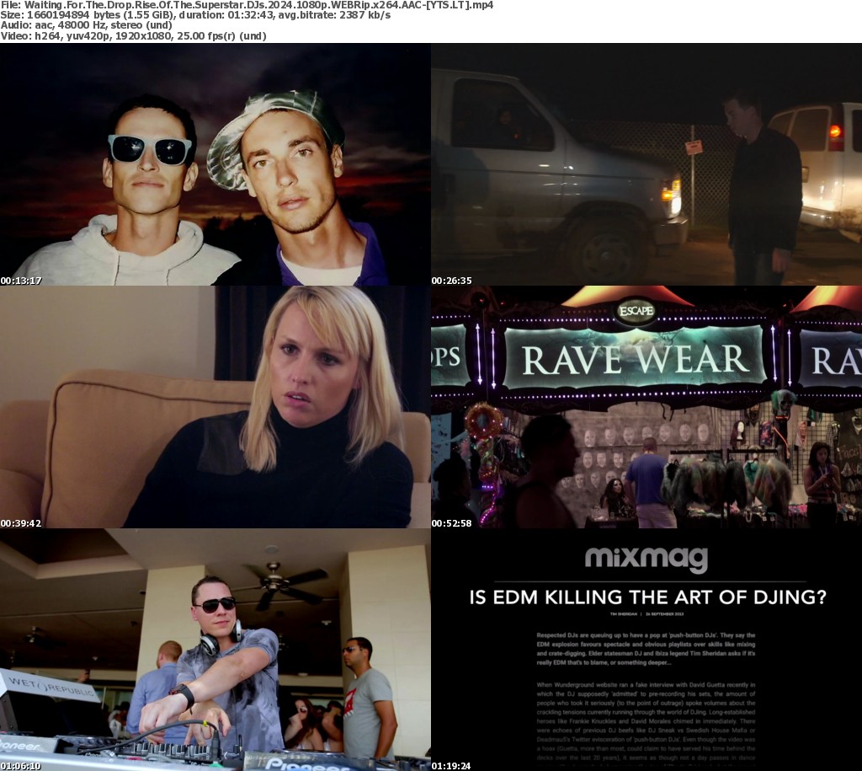Click the Is EDM Killing DJing headline
The image size is (862, 771).
pyautogui.click(x=647, y=597)
